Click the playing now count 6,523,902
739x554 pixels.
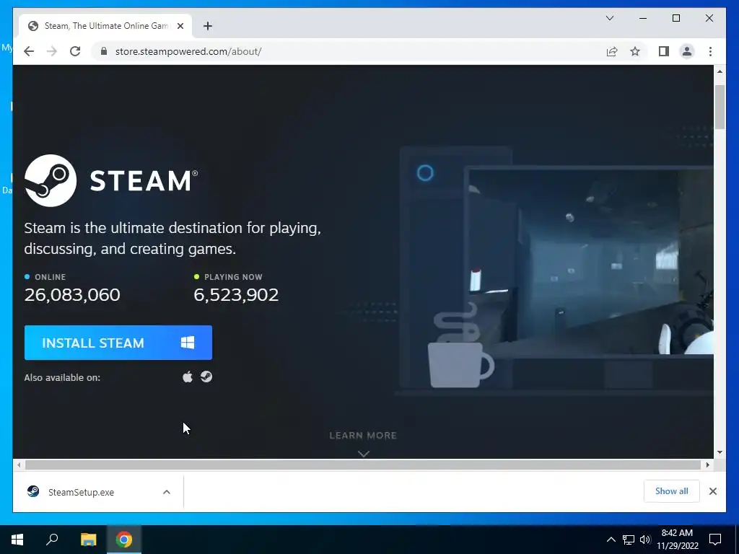[236, 295]
